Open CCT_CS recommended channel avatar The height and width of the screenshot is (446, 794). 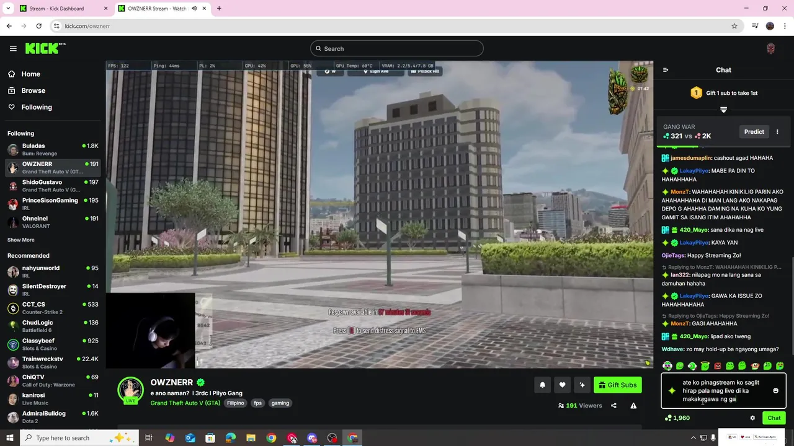tap(13, 308)
